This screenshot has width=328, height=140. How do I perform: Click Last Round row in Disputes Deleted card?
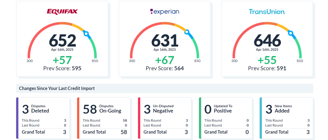coord(44,125)
